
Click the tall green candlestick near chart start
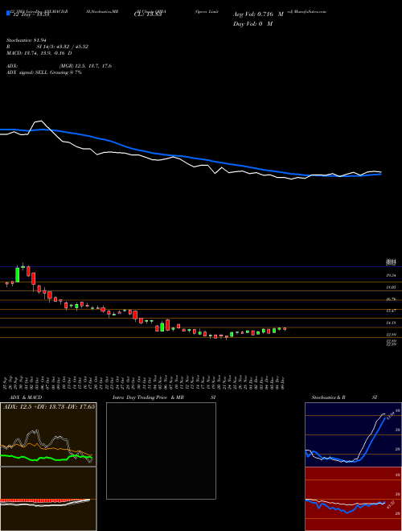pos(17,274)
